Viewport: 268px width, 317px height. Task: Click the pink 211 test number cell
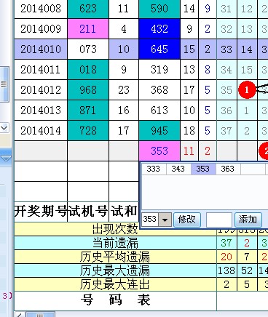pos(88,29)
